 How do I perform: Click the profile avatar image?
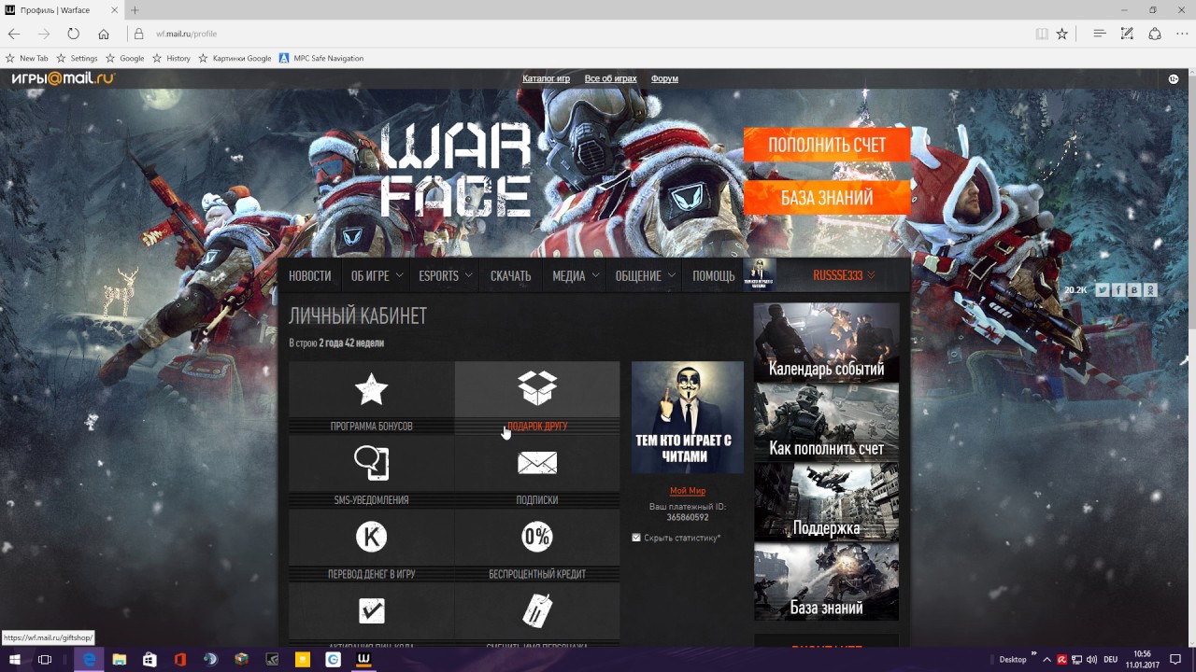(688, 417)
